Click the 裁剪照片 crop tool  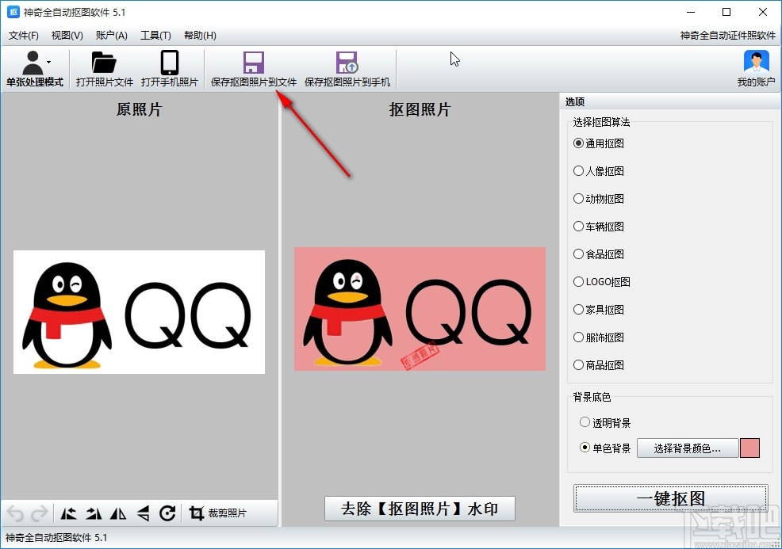pos(217,513)
